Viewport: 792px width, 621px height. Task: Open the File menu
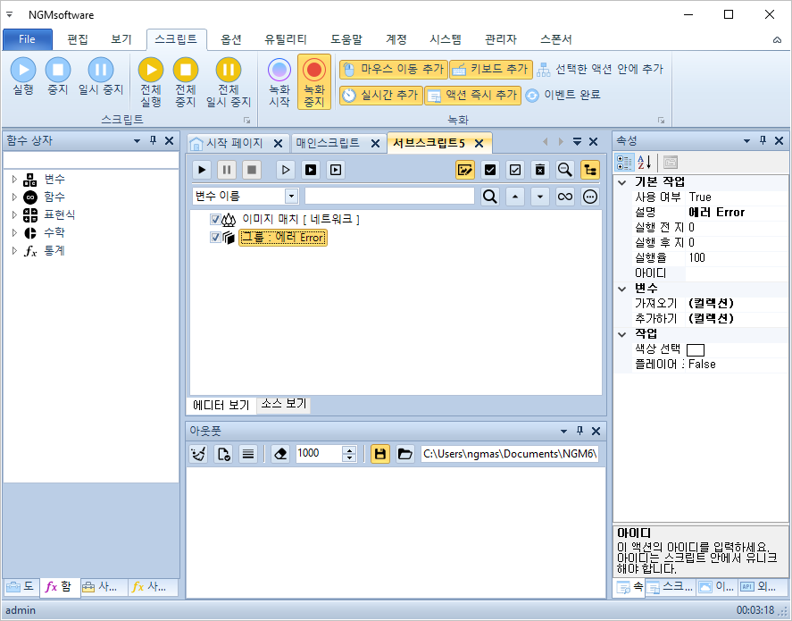click(x=28, y=39)
